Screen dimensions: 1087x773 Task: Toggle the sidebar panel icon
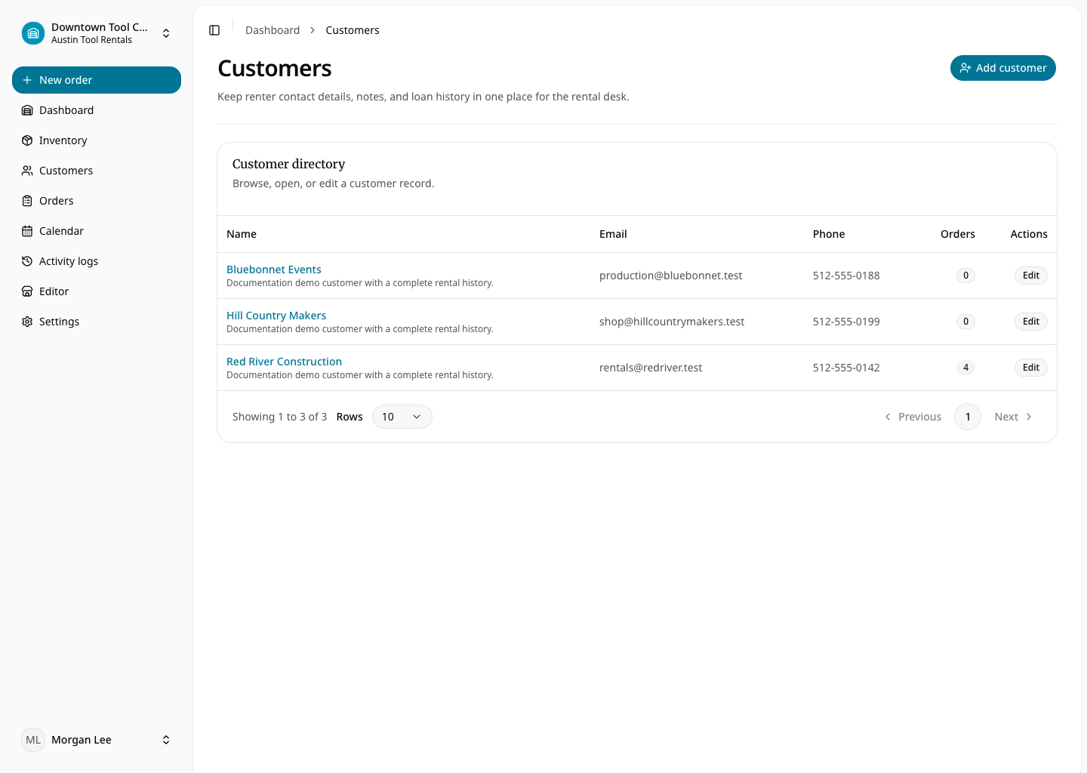[214, 30]
